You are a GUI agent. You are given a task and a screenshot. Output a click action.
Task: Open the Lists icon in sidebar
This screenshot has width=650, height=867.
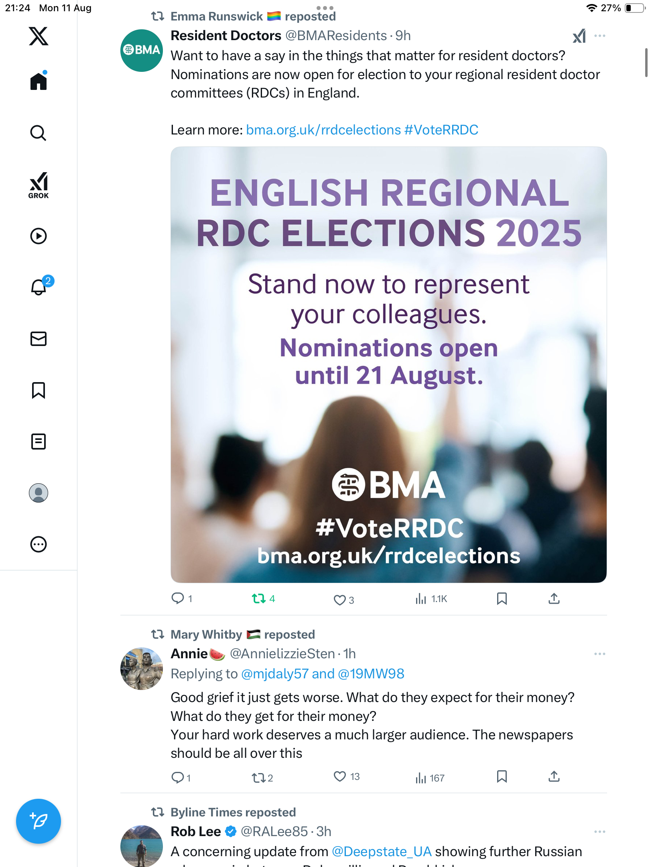(39, 442)
